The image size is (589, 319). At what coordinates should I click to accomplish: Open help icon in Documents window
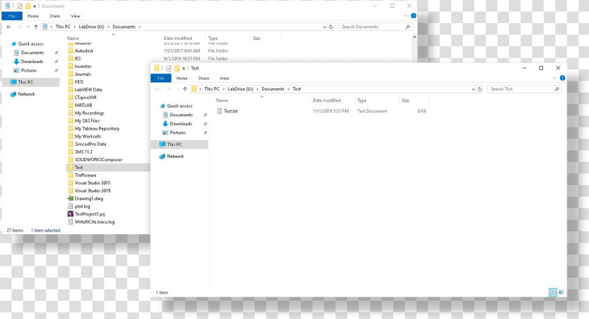coord(414,16)
